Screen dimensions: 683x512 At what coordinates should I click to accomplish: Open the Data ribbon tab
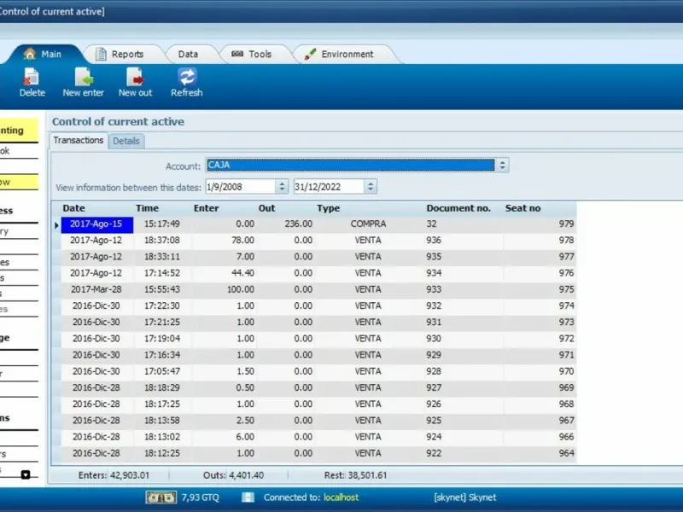[188, 54]
